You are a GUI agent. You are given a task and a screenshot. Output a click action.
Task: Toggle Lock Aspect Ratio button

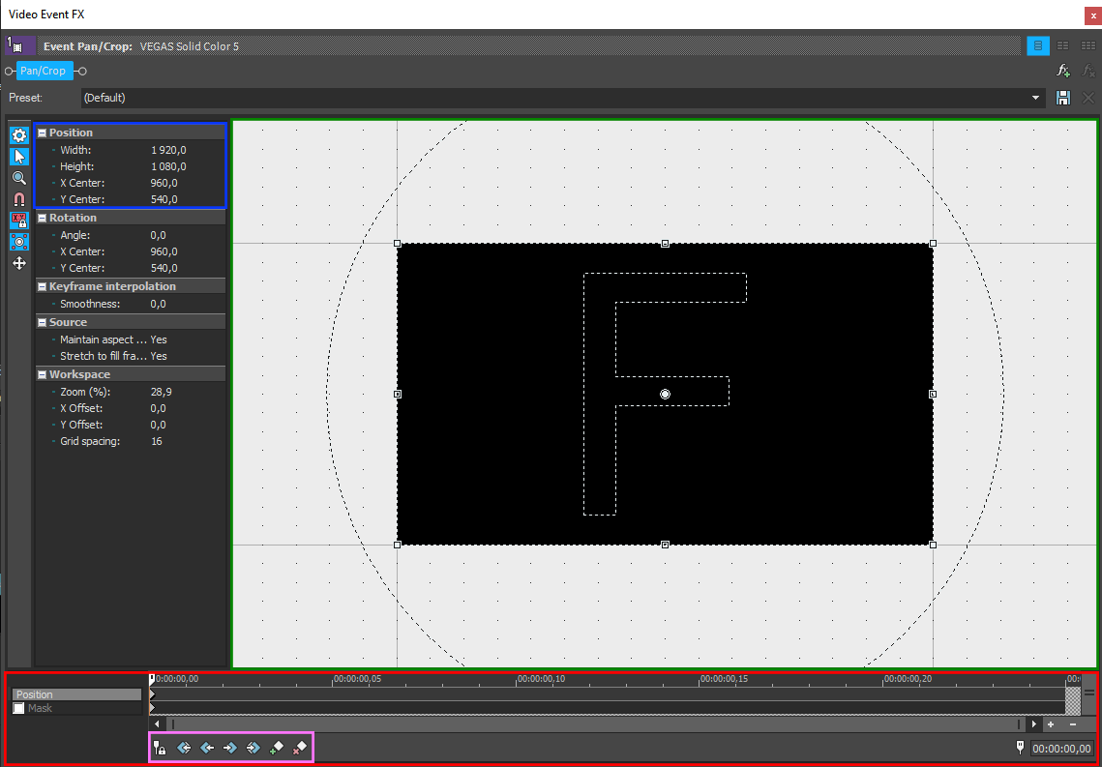pyautogui.click(x=18, y=221)
